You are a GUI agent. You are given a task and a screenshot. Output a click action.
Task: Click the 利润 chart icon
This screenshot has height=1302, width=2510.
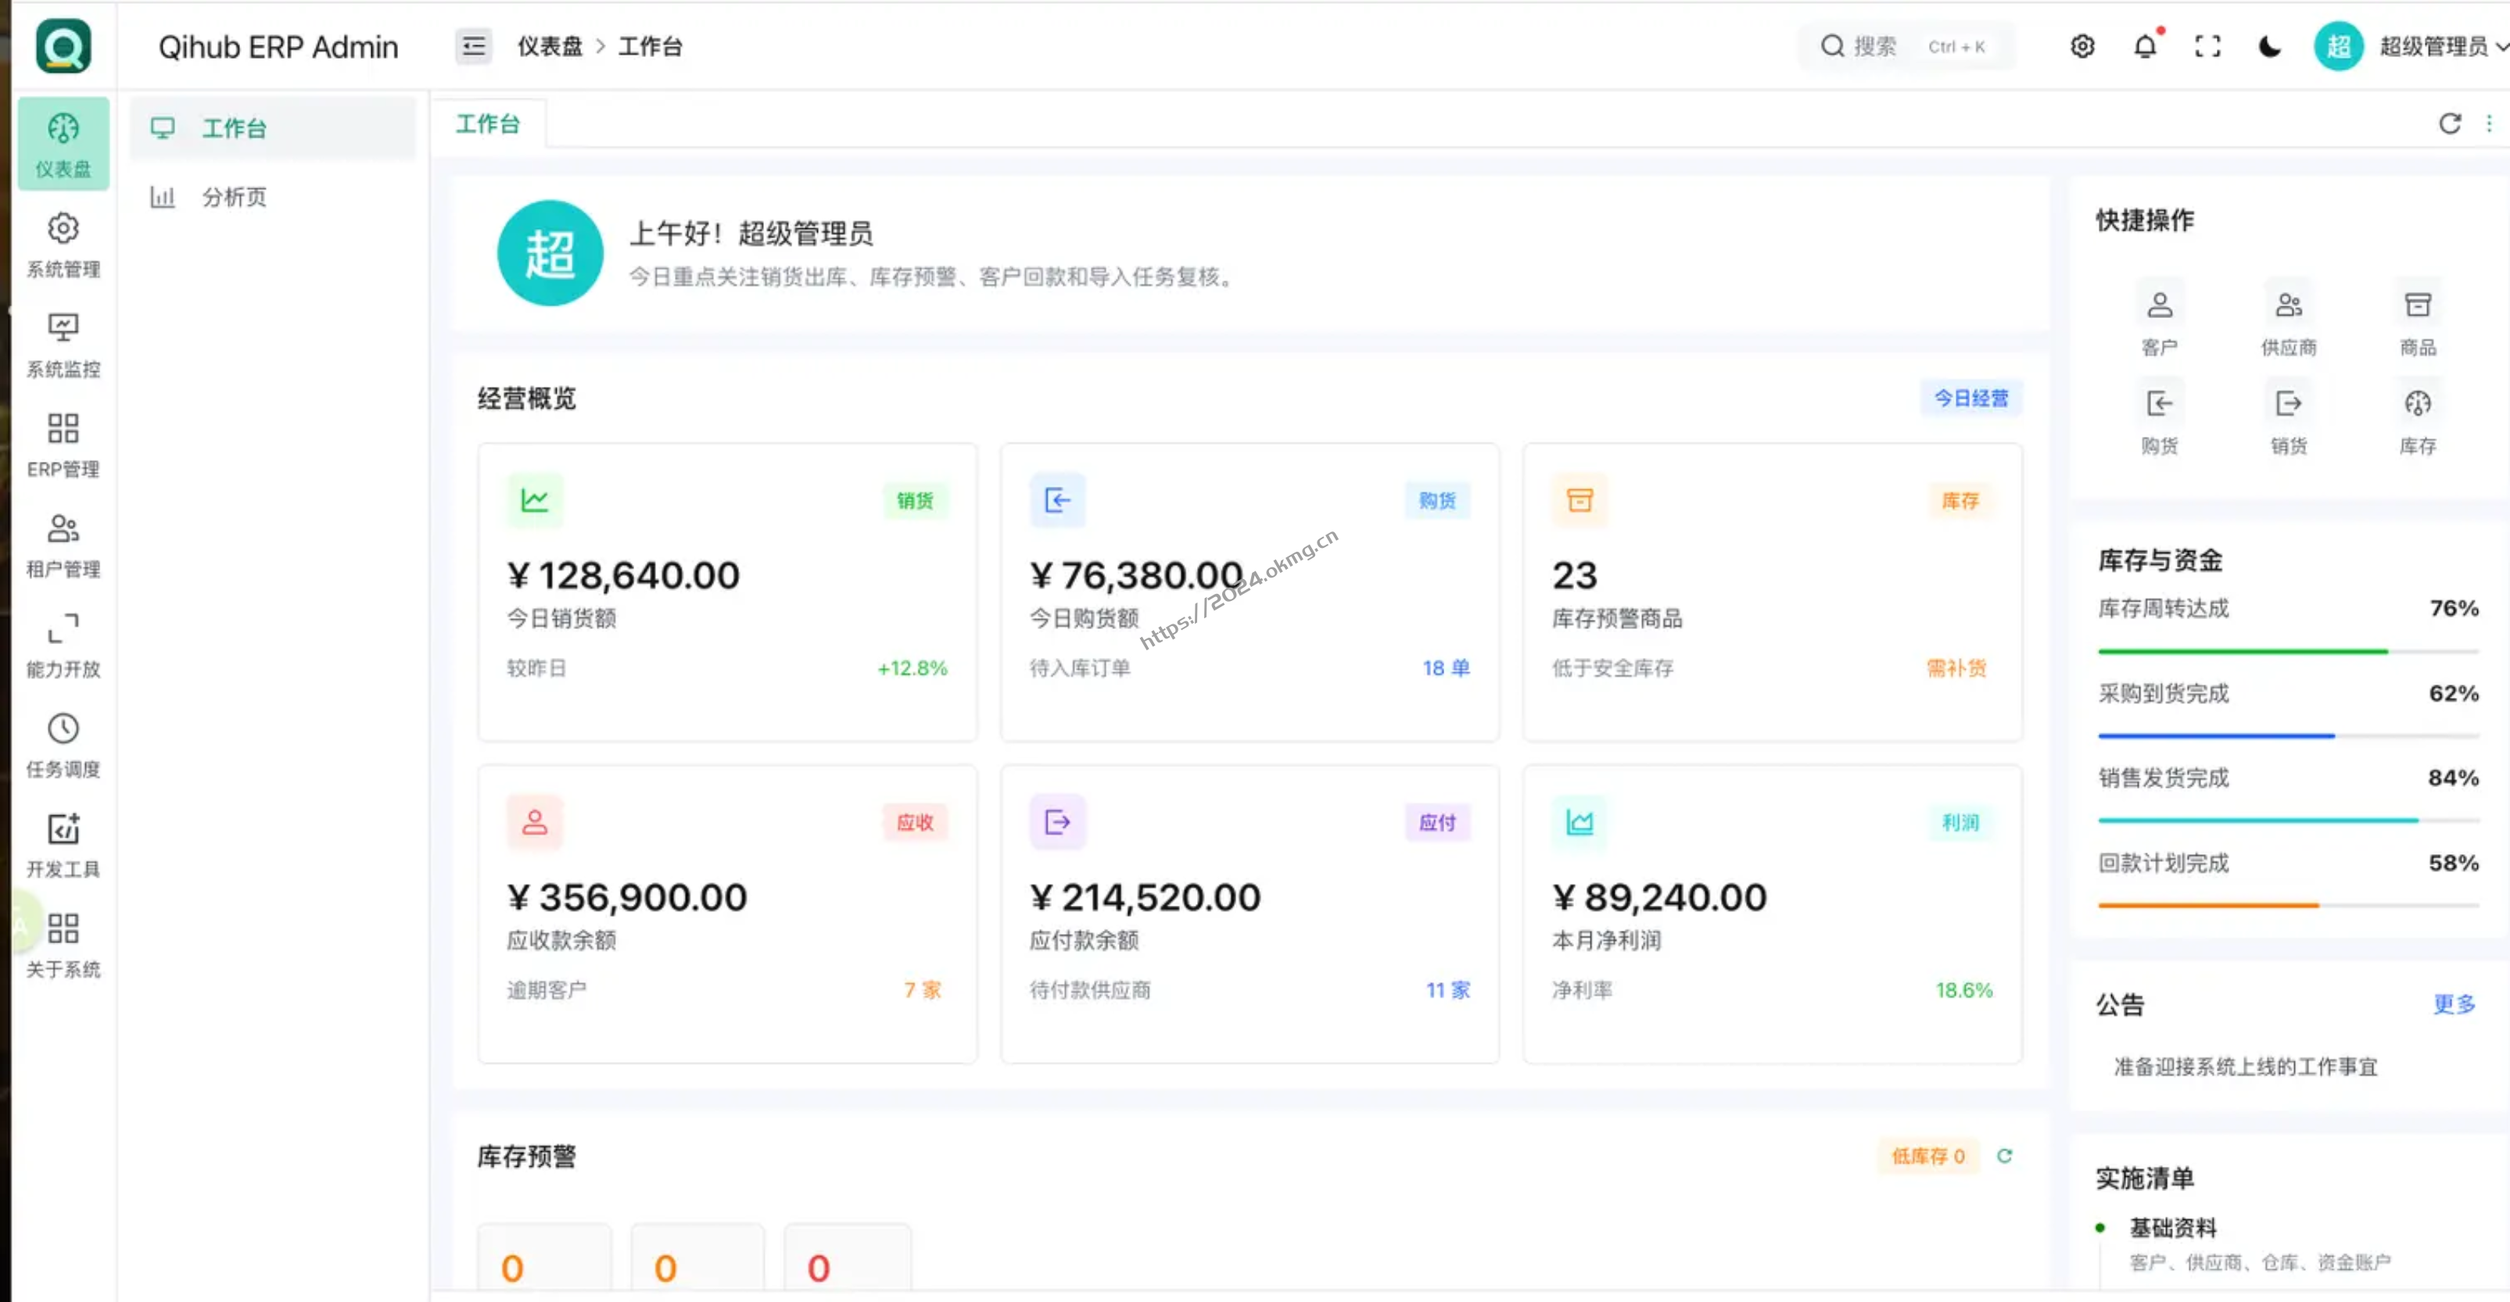(x=1580, y=823)
